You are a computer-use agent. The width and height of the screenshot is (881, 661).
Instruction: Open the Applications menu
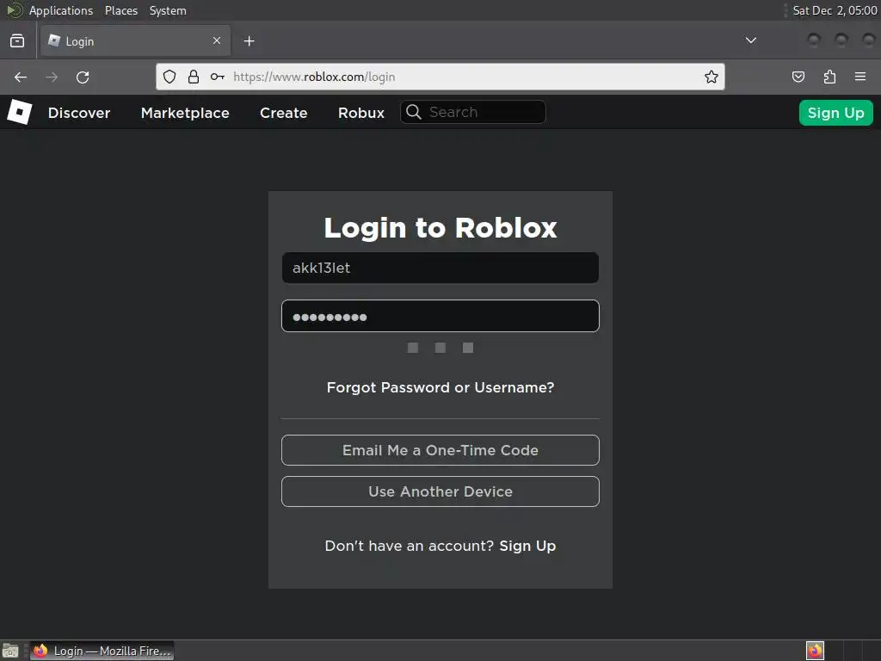coord(61,10)
